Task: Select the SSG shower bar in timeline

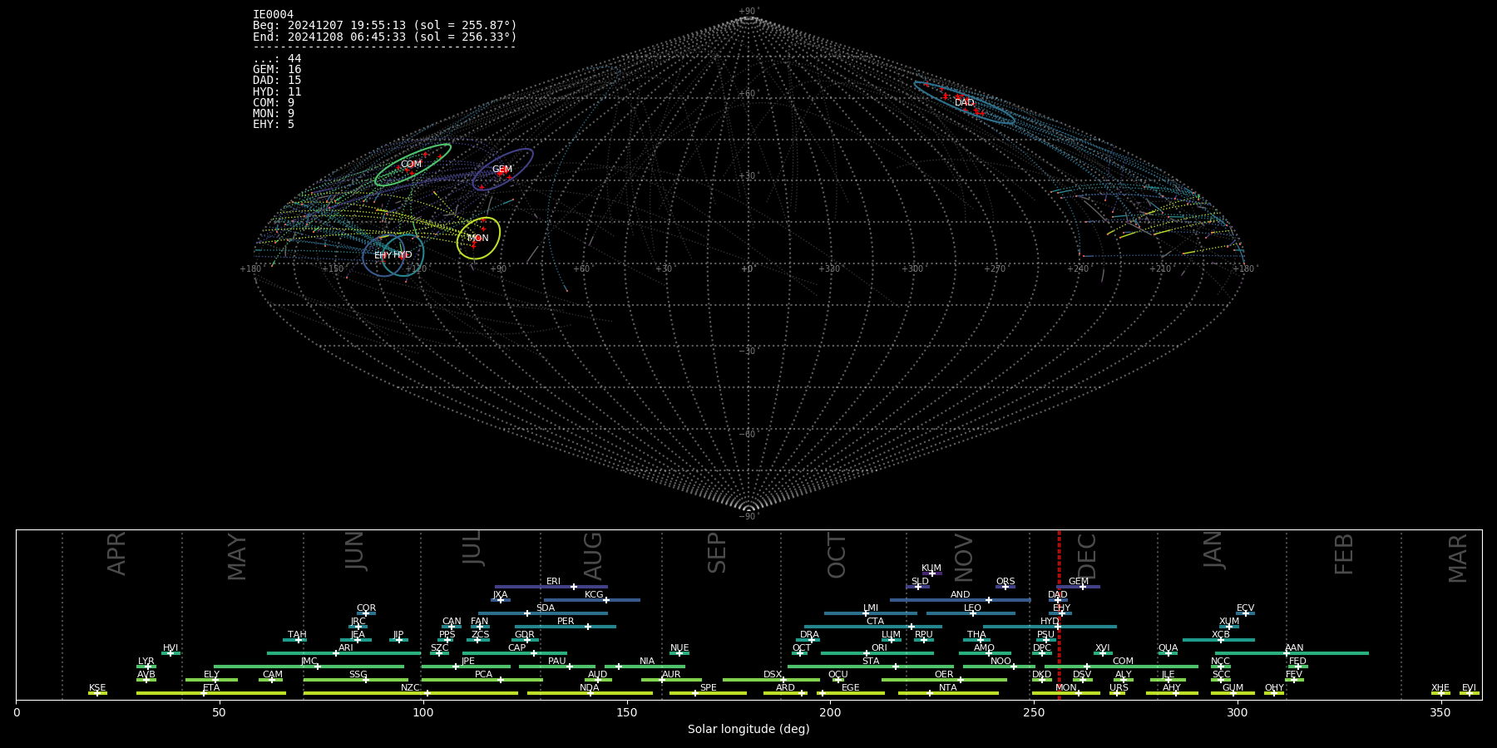Action: pos(356,680)
